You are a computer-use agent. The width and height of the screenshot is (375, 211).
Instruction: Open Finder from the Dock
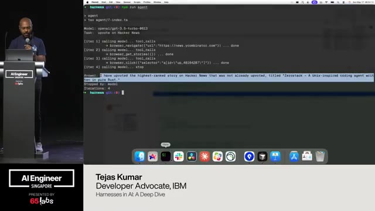[x=139, y=156]
